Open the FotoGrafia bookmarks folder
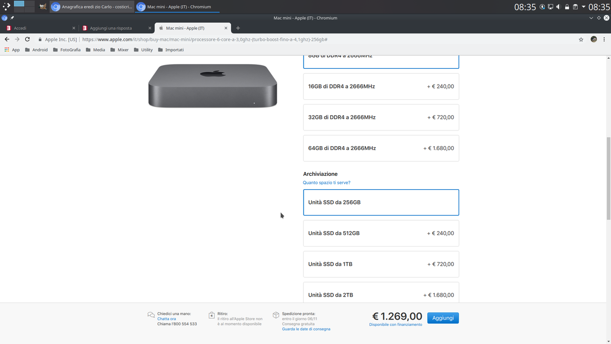 (x=67, y=50)
